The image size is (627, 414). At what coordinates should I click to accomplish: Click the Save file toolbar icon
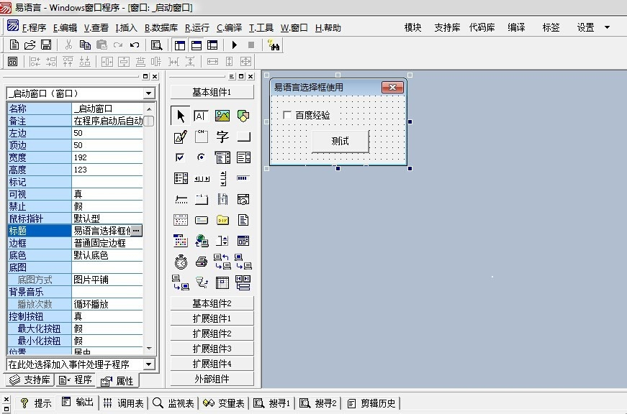(x=46, y=45)
